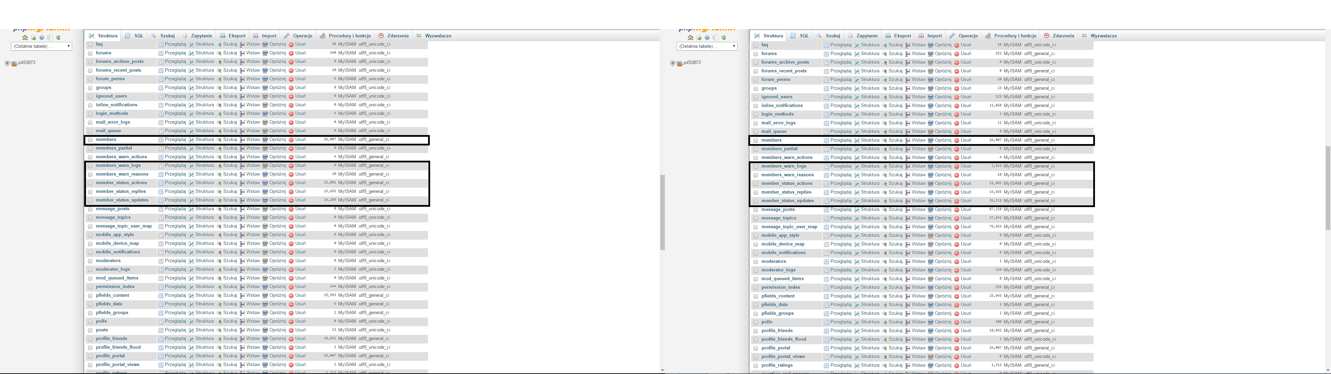Click log out icon in right window sidebar

tap(699, 38)
